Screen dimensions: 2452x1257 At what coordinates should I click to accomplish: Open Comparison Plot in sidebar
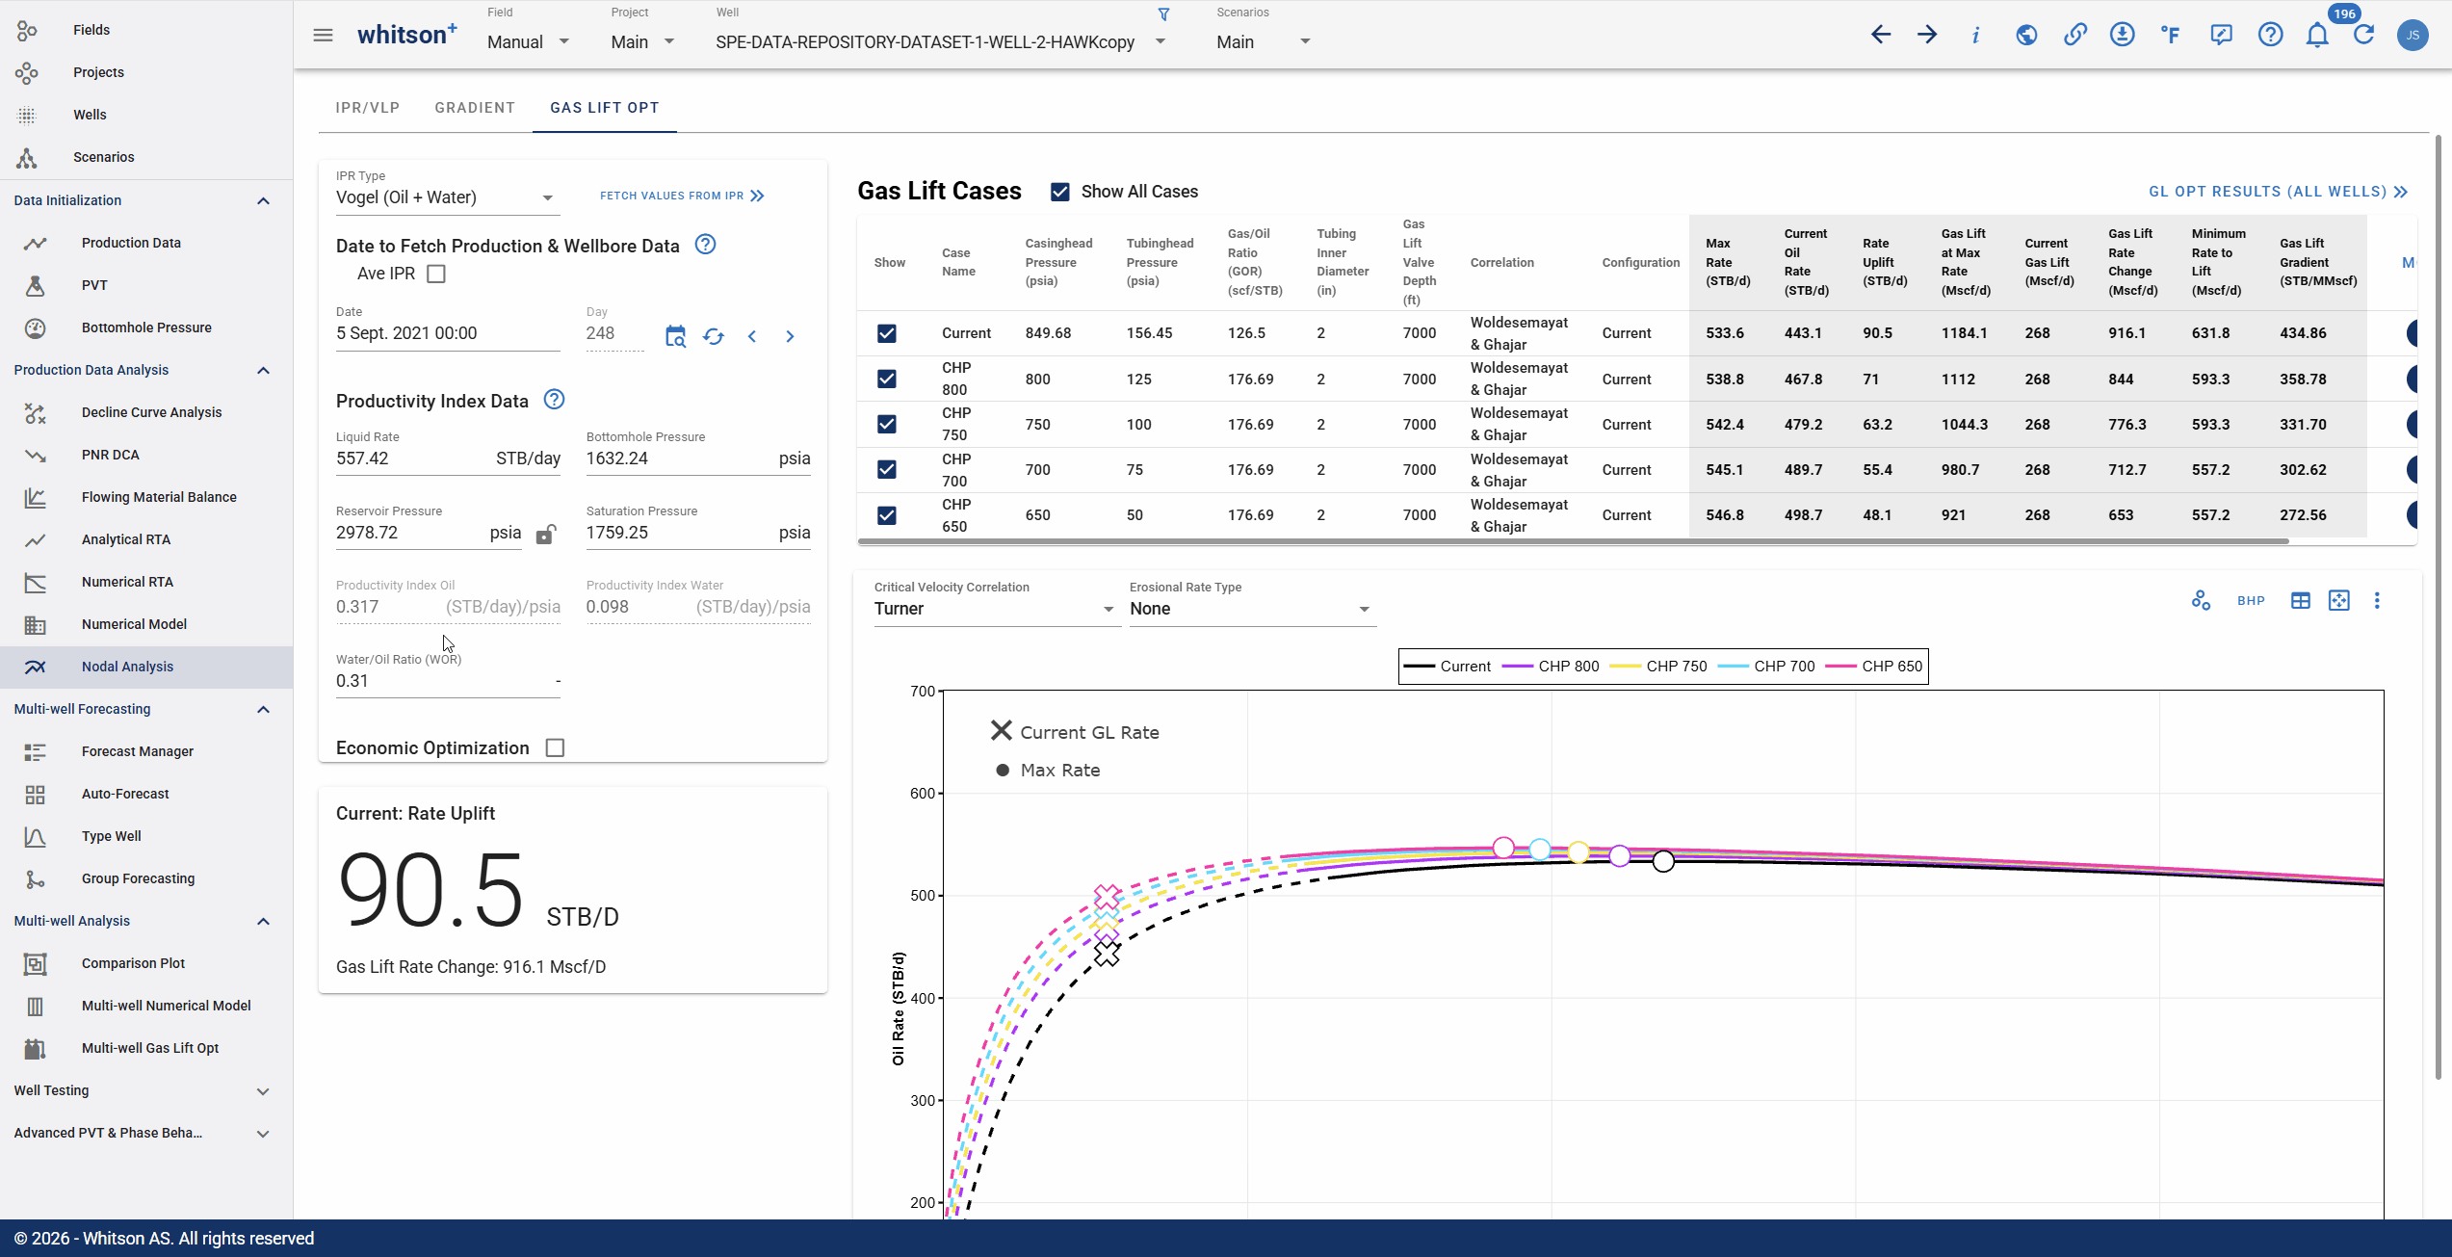(133, 963)
